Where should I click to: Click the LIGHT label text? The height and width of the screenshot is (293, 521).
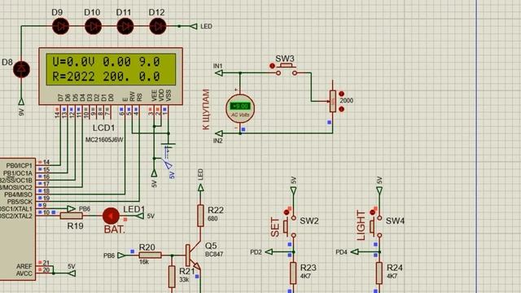click(x=361, y=225)
